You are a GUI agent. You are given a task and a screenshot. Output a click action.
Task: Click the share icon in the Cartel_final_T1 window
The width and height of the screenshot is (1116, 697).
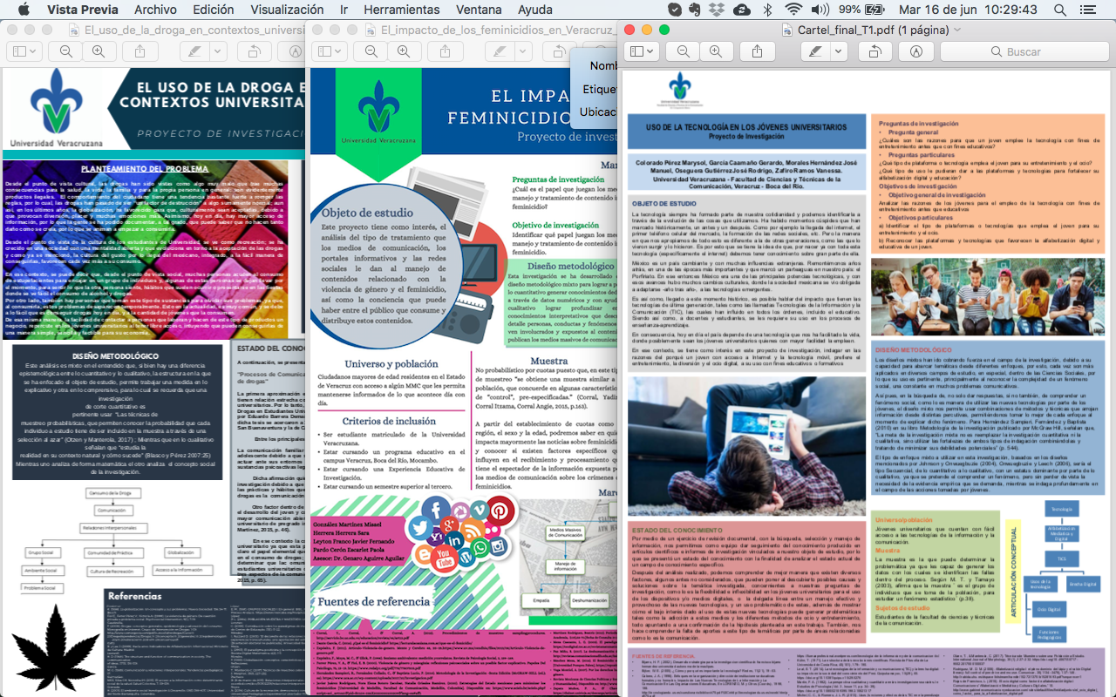point(758,51)
